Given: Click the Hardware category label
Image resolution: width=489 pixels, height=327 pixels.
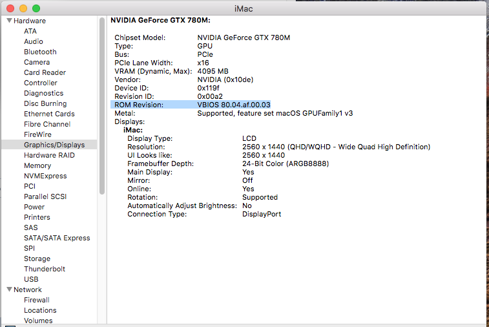Looking at the screenshot, I should [x=30, y=21].
